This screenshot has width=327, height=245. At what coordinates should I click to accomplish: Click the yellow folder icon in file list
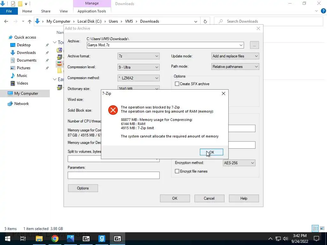pos(60,71)
